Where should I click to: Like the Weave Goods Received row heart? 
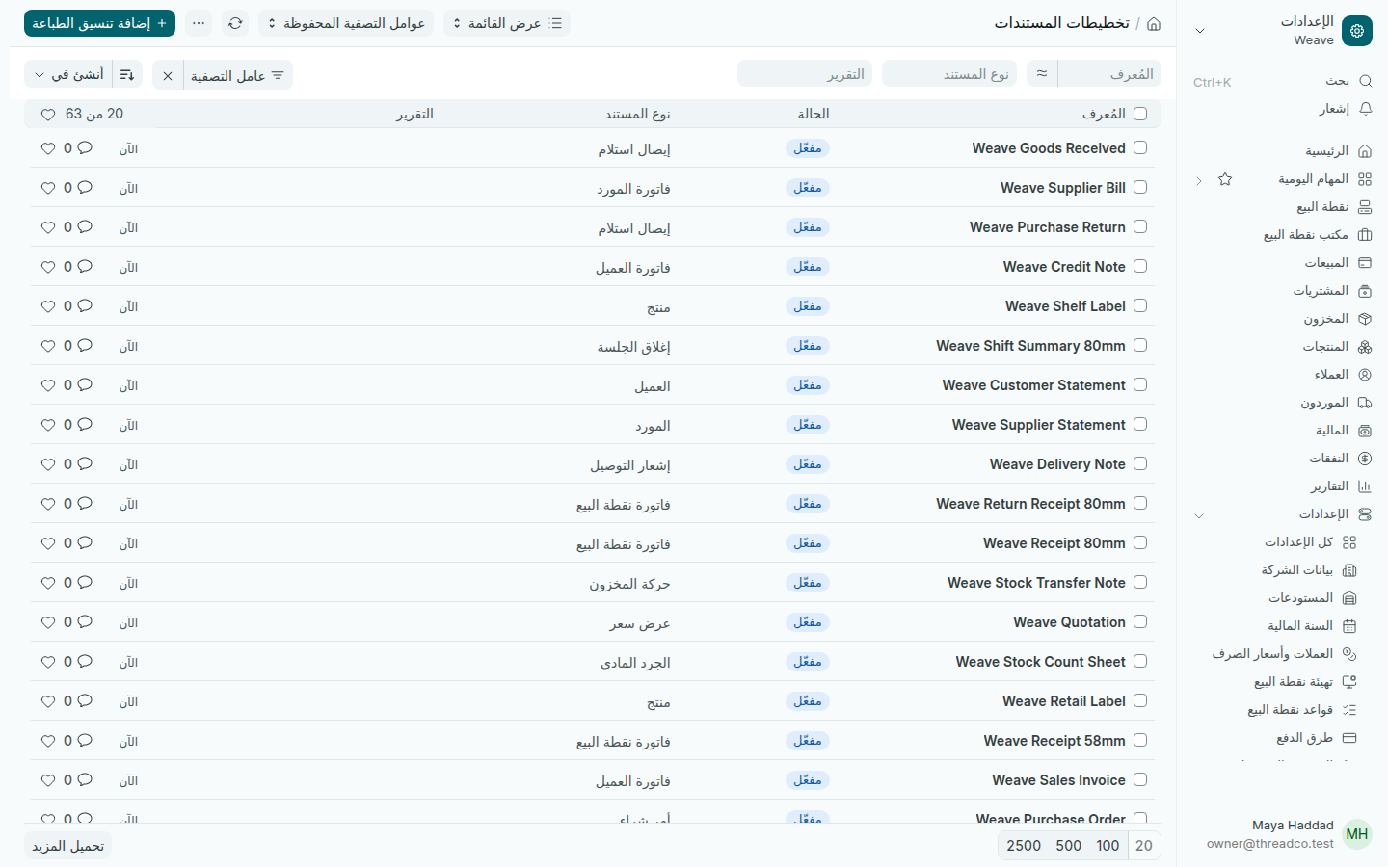pyautogui.click(x=48, y=148)
